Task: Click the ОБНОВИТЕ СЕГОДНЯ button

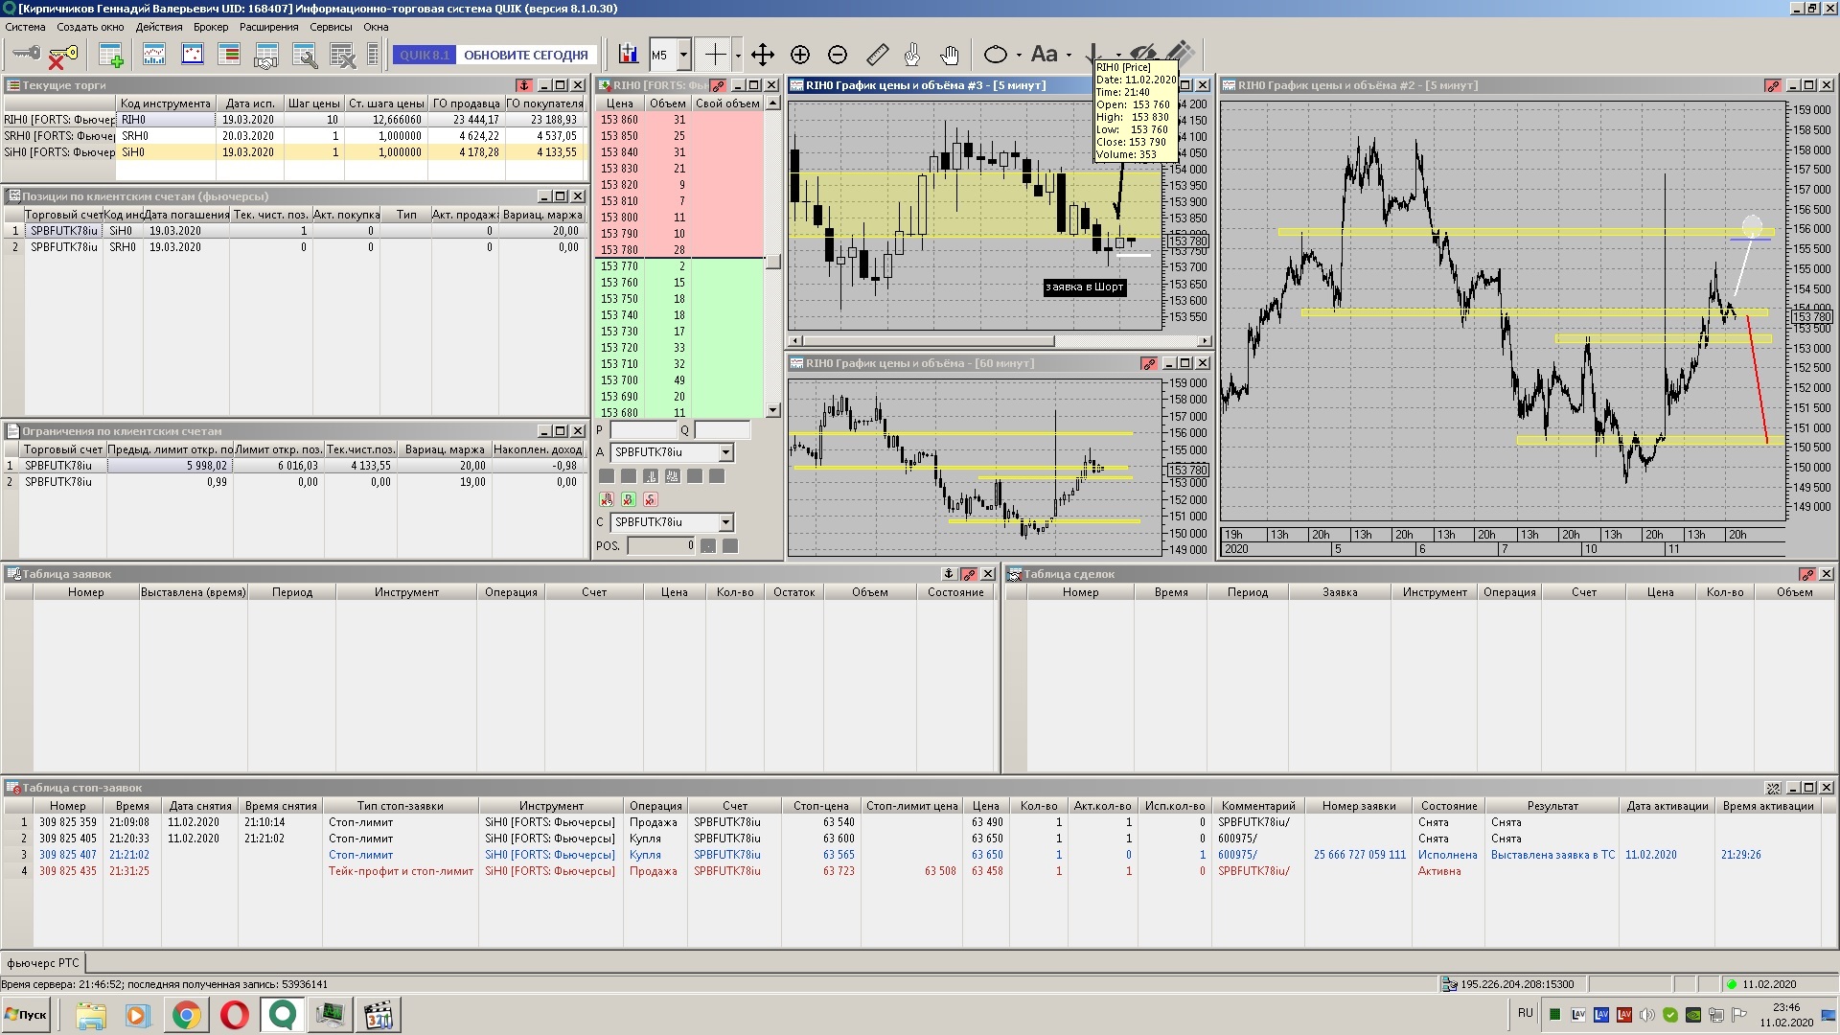Action: click(x=525, y=55)
